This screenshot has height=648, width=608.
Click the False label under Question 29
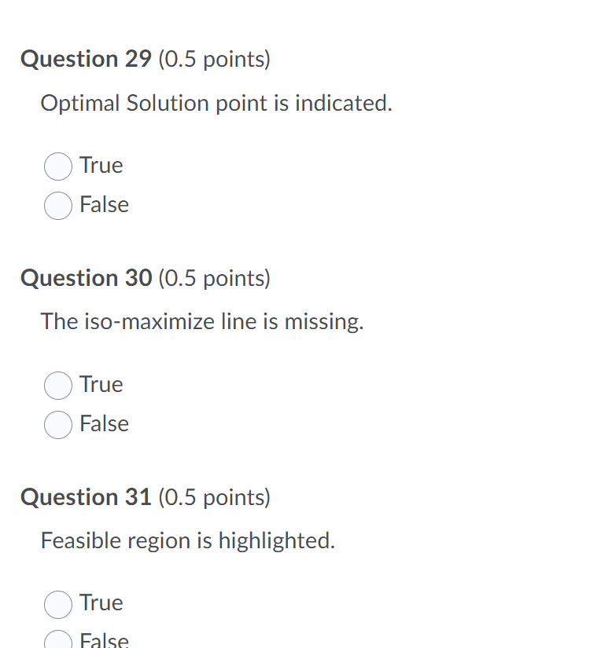tap(104, 205)
